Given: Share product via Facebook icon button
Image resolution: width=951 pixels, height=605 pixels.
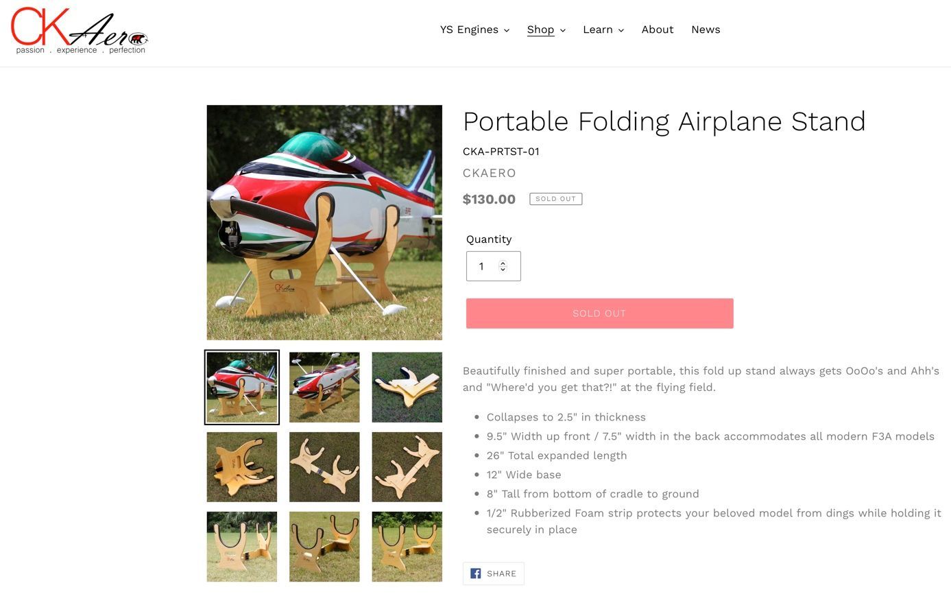Looking at the screenshot, I should [x=493, y=573].
